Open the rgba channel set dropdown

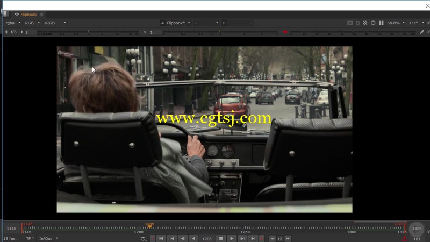coord(12,23)
